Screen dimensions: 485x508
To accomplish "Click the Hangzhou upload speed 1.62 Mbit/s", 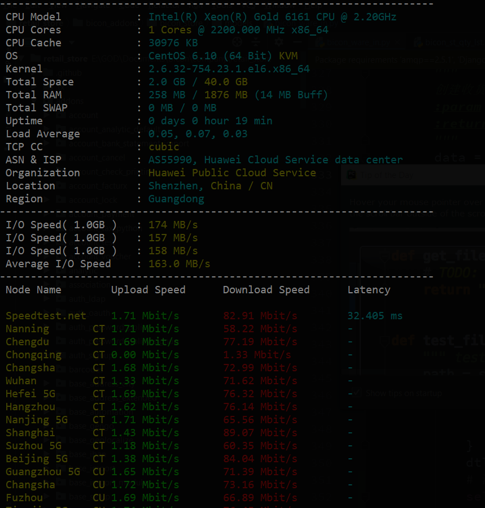I will (x=145, y=407).
